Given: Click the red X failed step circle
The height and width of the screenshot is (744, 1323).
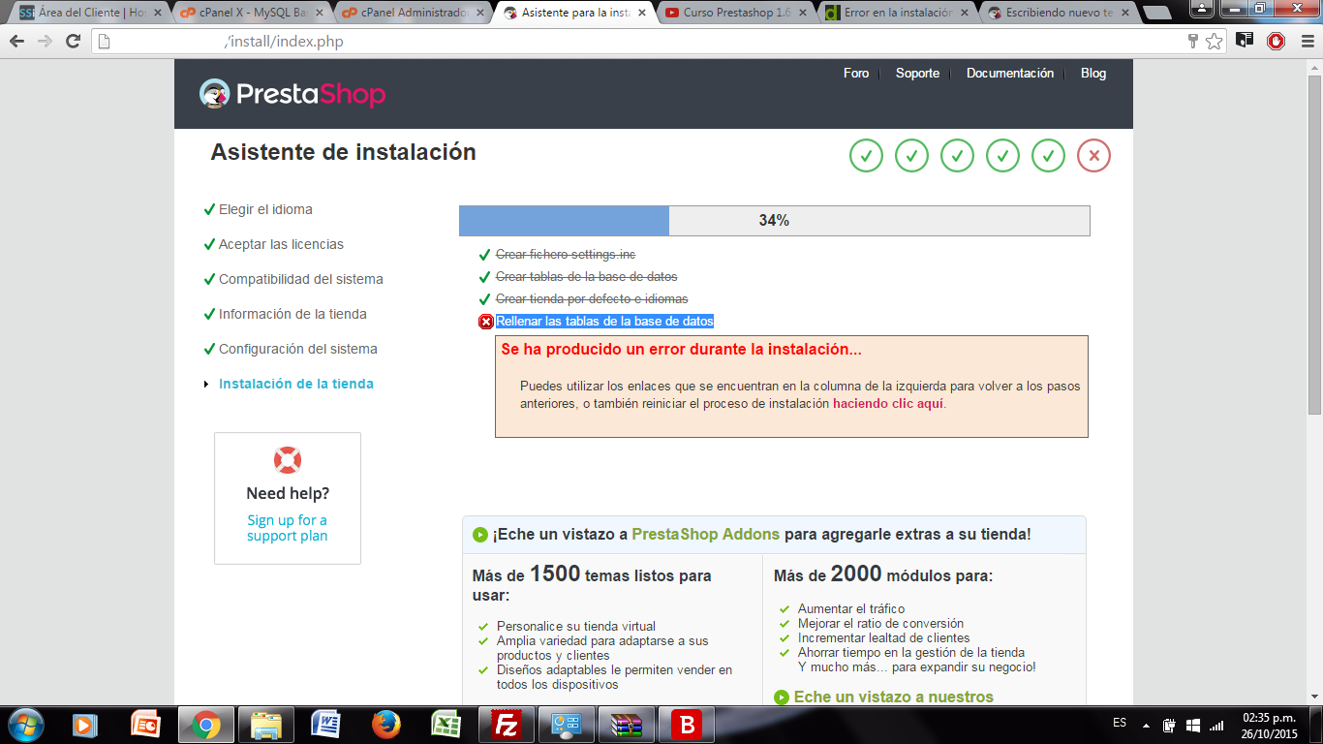Looking at the screenshot, I should tap(1093, 155).
